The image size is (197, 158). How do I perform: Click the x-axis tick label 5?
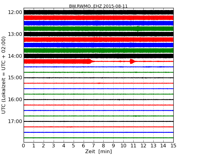point(74,146)
